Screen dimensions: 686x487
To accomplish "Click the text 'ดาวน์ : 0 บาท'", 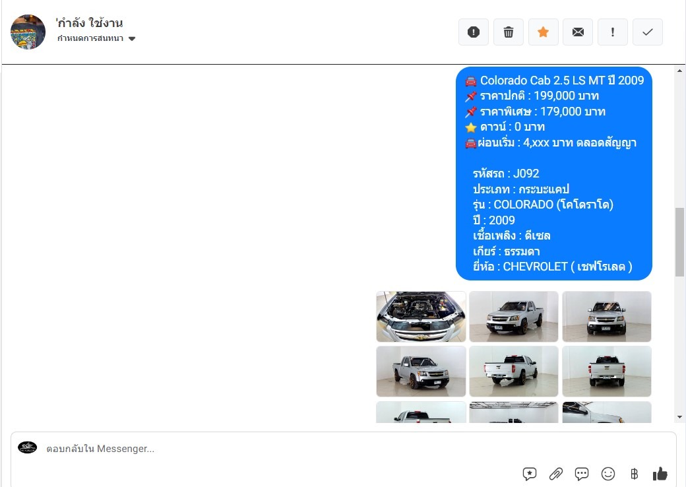I will coord(513,127).
